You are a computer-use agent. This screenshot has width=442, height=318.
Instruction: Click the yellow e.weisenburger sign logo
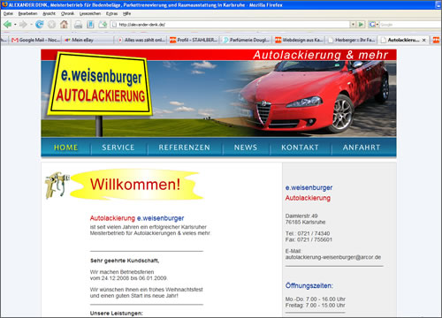[x=100, y=85]
